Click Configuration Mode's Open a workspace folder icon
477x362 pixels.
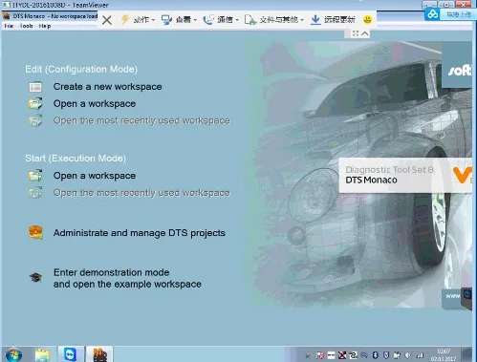point(35,103)
